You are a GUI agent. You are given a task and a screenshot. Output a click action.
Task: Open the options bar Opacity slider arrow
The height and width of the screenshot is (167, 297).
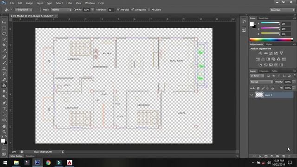pyautogui.click(x=92, y=10)
